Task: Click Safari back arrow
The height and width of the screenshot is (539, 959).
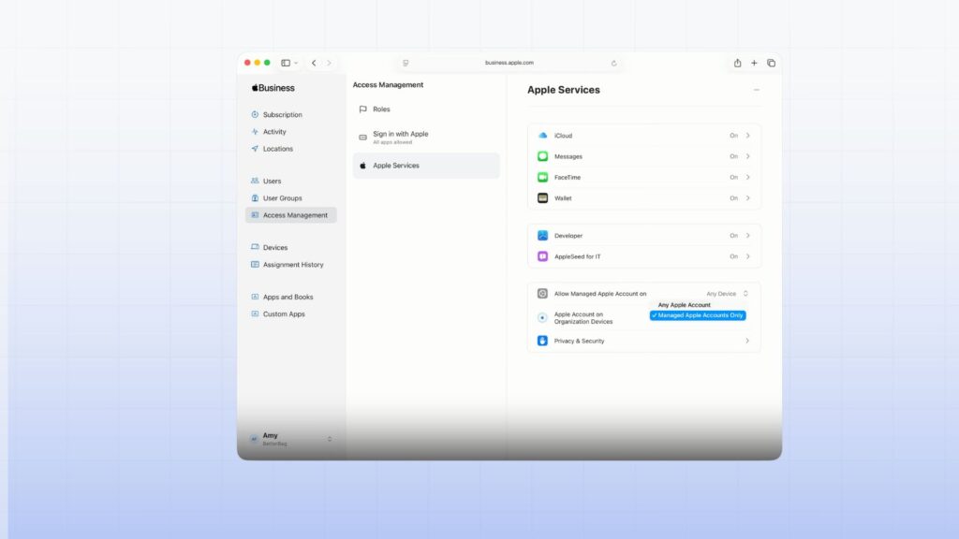Action: [x=314, y=63]
